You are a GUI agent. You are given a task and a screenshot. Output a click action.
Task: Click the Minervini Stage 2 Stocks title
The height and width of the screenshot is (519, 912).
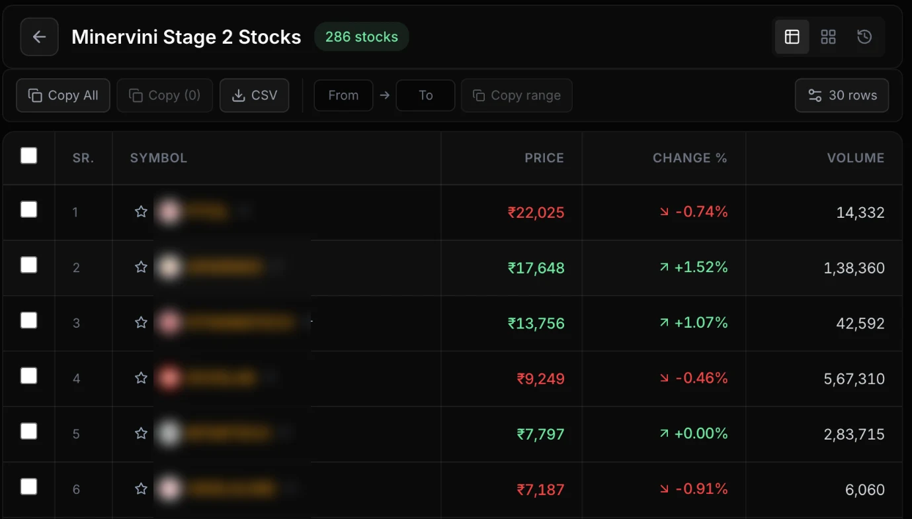click(x=187, y=37)
